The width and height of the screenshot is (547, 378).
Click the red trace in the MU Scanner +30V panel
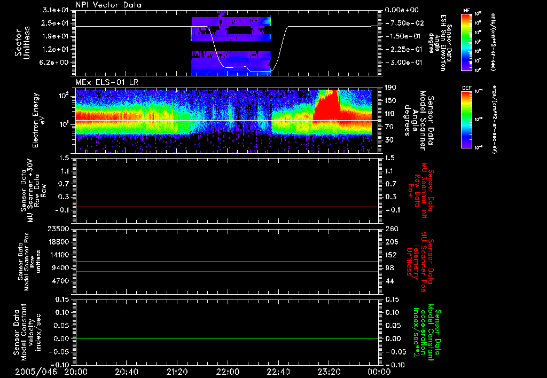click(x=226, y=207)
